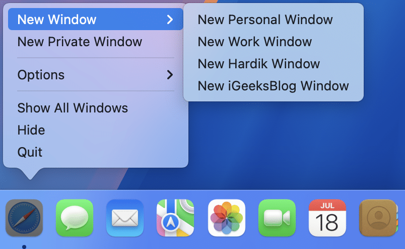Open Safari from the Dock

coord(24,218)
